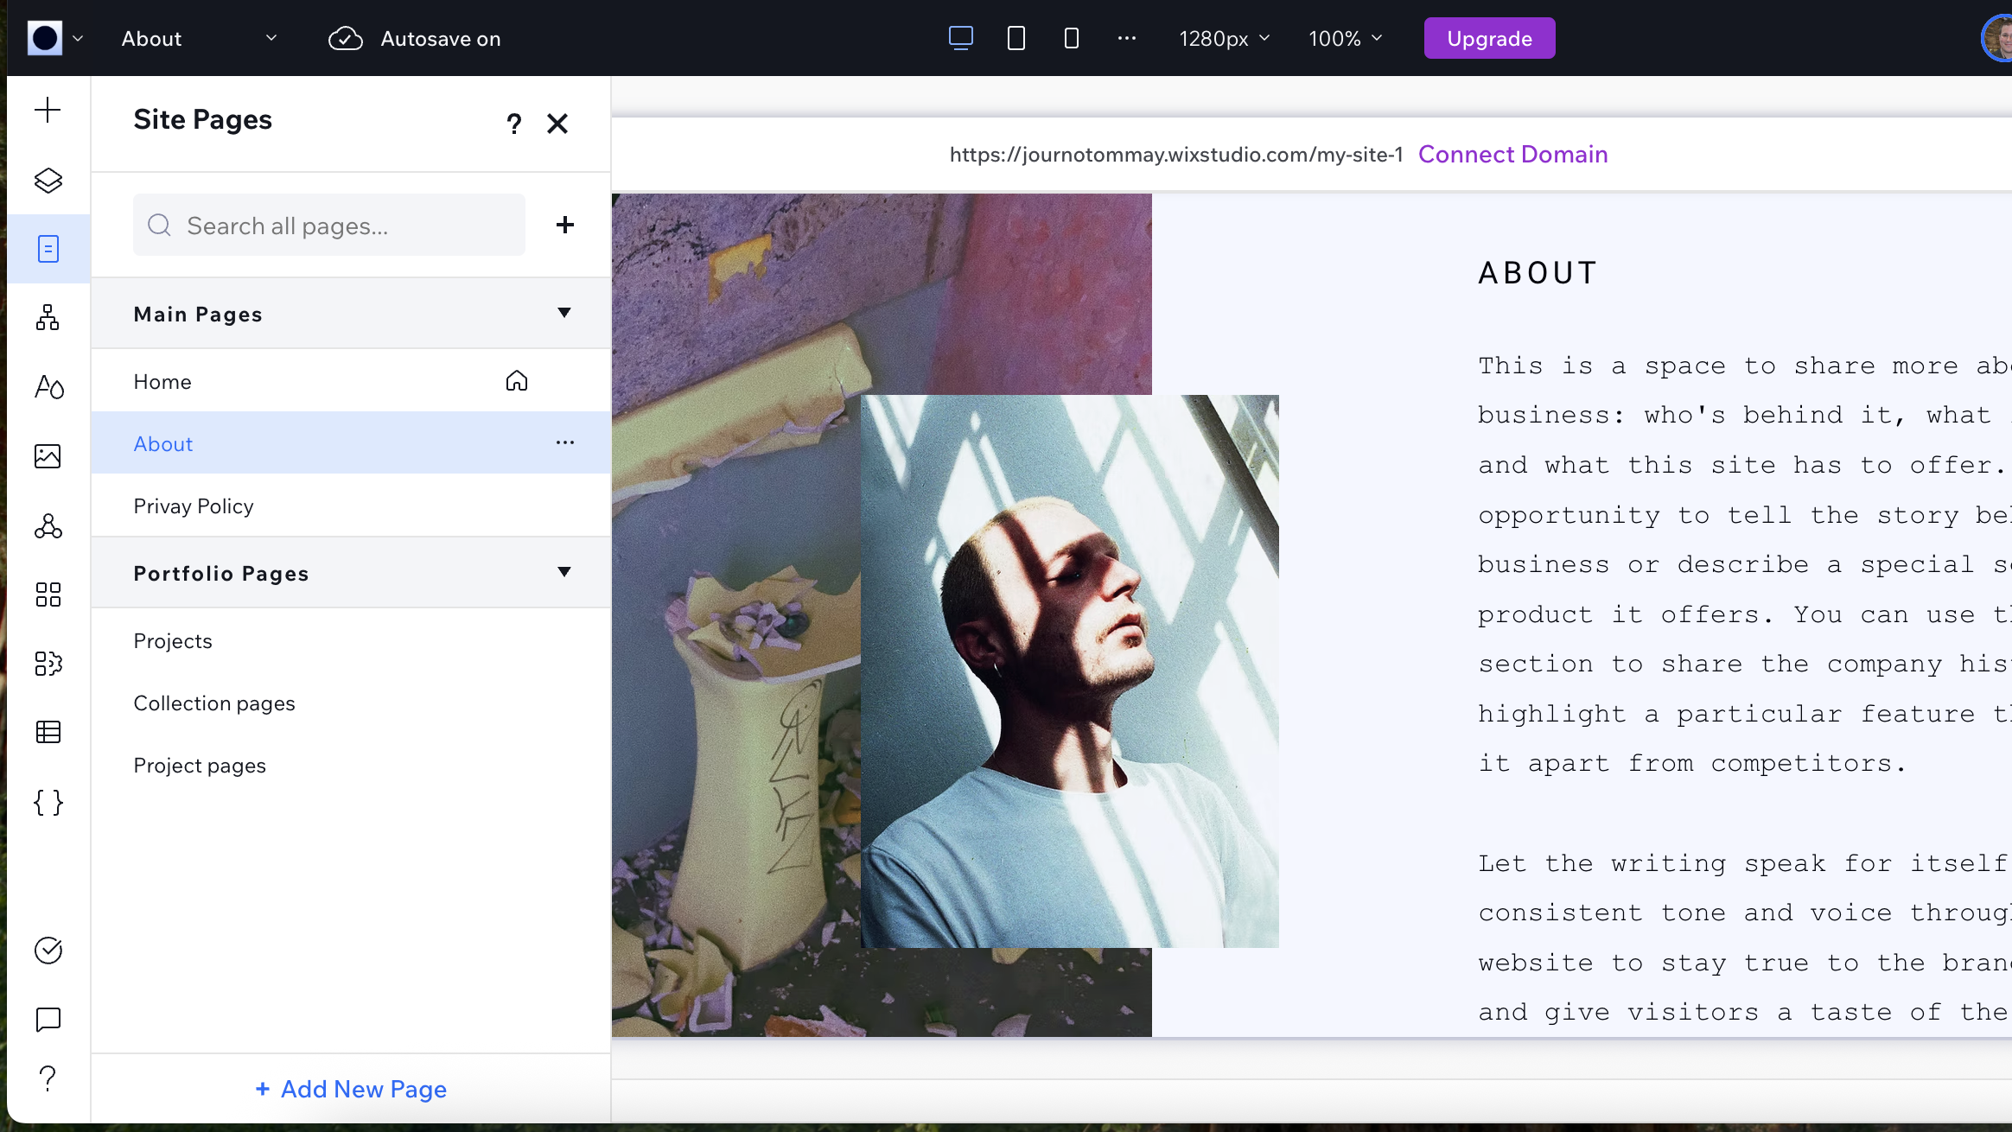This screenshot has width=2012, height=1132.
Task: Open the Add Elements plus icon in sidebar
Action: click(x=48, y=110)
